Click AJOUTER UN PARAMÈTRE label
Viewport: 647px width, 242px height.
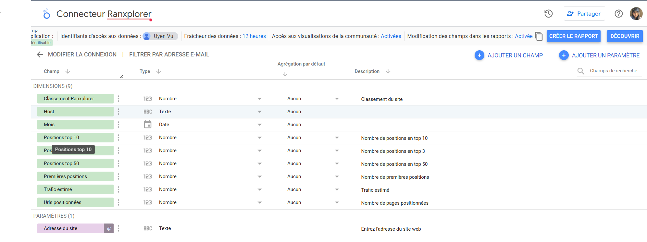(606, 55)
